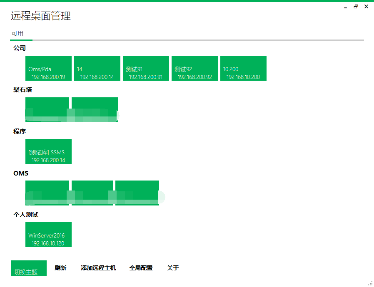Viewport: 374px width, 287px height.
Task: Open remote desktop 14 at 192.168.200.14
Action: point(97,68)
